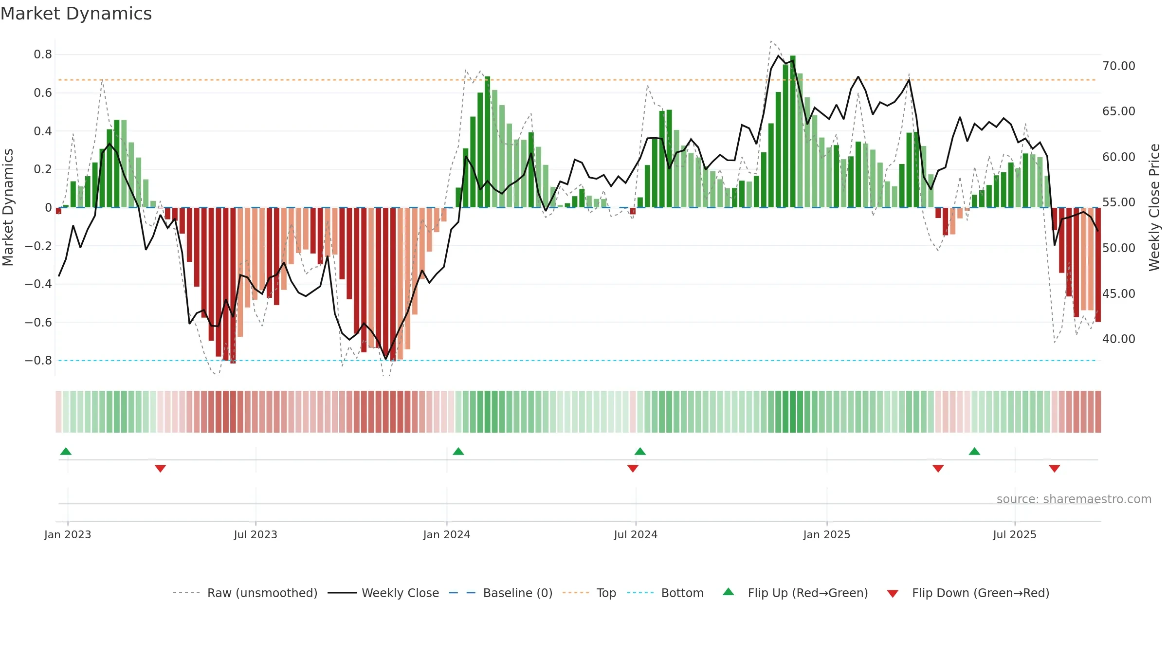Click the red triangle icon in legend
The width and height of the screenshot is (1168, 657).
[893, 594]
